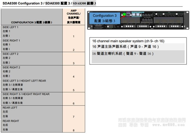Click the REAR RIGHT row label
191x134 pixels.
11,121
